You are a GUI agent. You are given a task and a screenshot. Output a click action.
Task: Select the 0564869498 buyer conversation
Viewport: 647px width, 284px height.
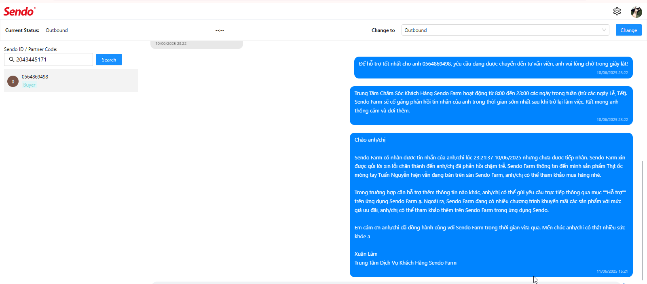[x=71, y=81]
